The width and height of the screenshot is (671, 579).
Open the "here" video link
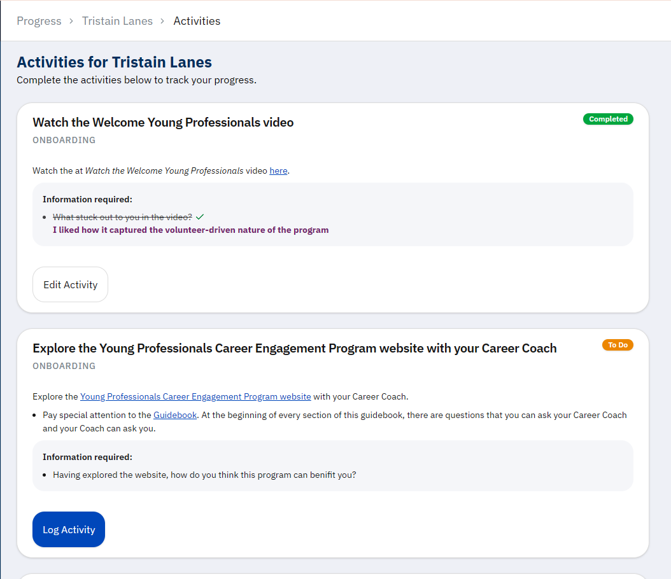point(278,171)
